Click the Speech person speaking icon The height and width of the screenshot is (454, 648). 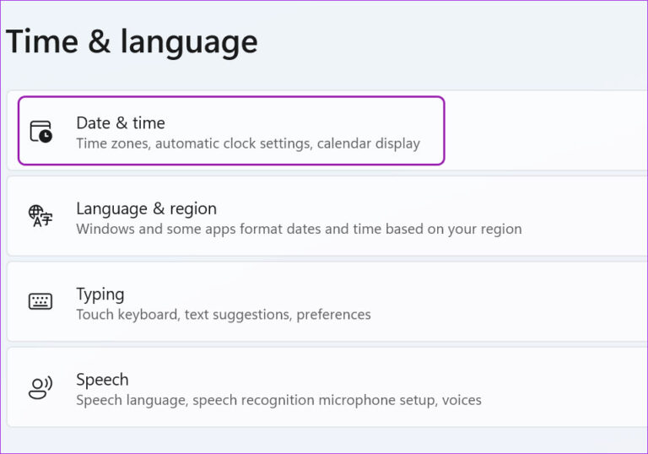(40, 387)
